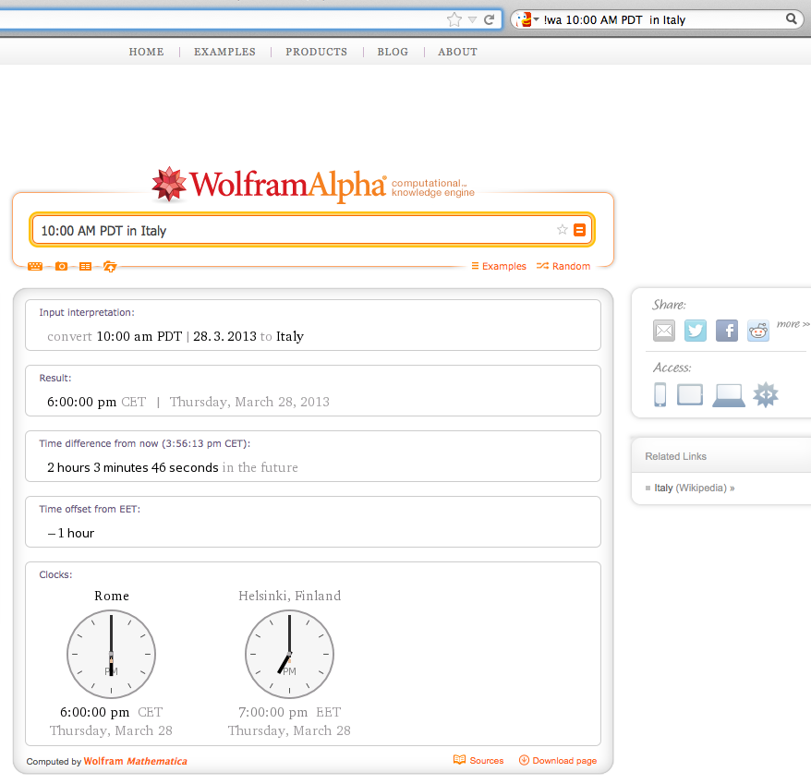This screenshot has height=784, width=811.
Task: Open the address bar history dropdown arrow
Action: 472,19
